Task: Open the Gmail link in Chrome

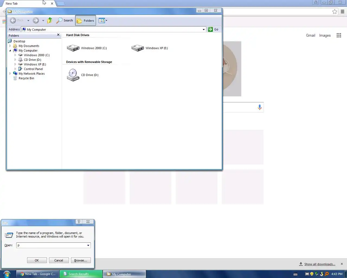Action: click(311, 35)
